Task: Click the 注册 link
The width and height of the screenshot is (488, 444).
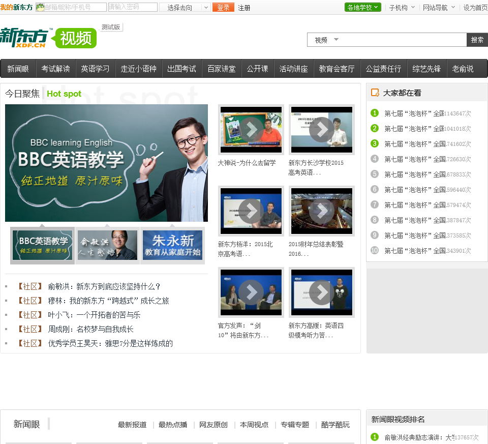Action: 244,8
